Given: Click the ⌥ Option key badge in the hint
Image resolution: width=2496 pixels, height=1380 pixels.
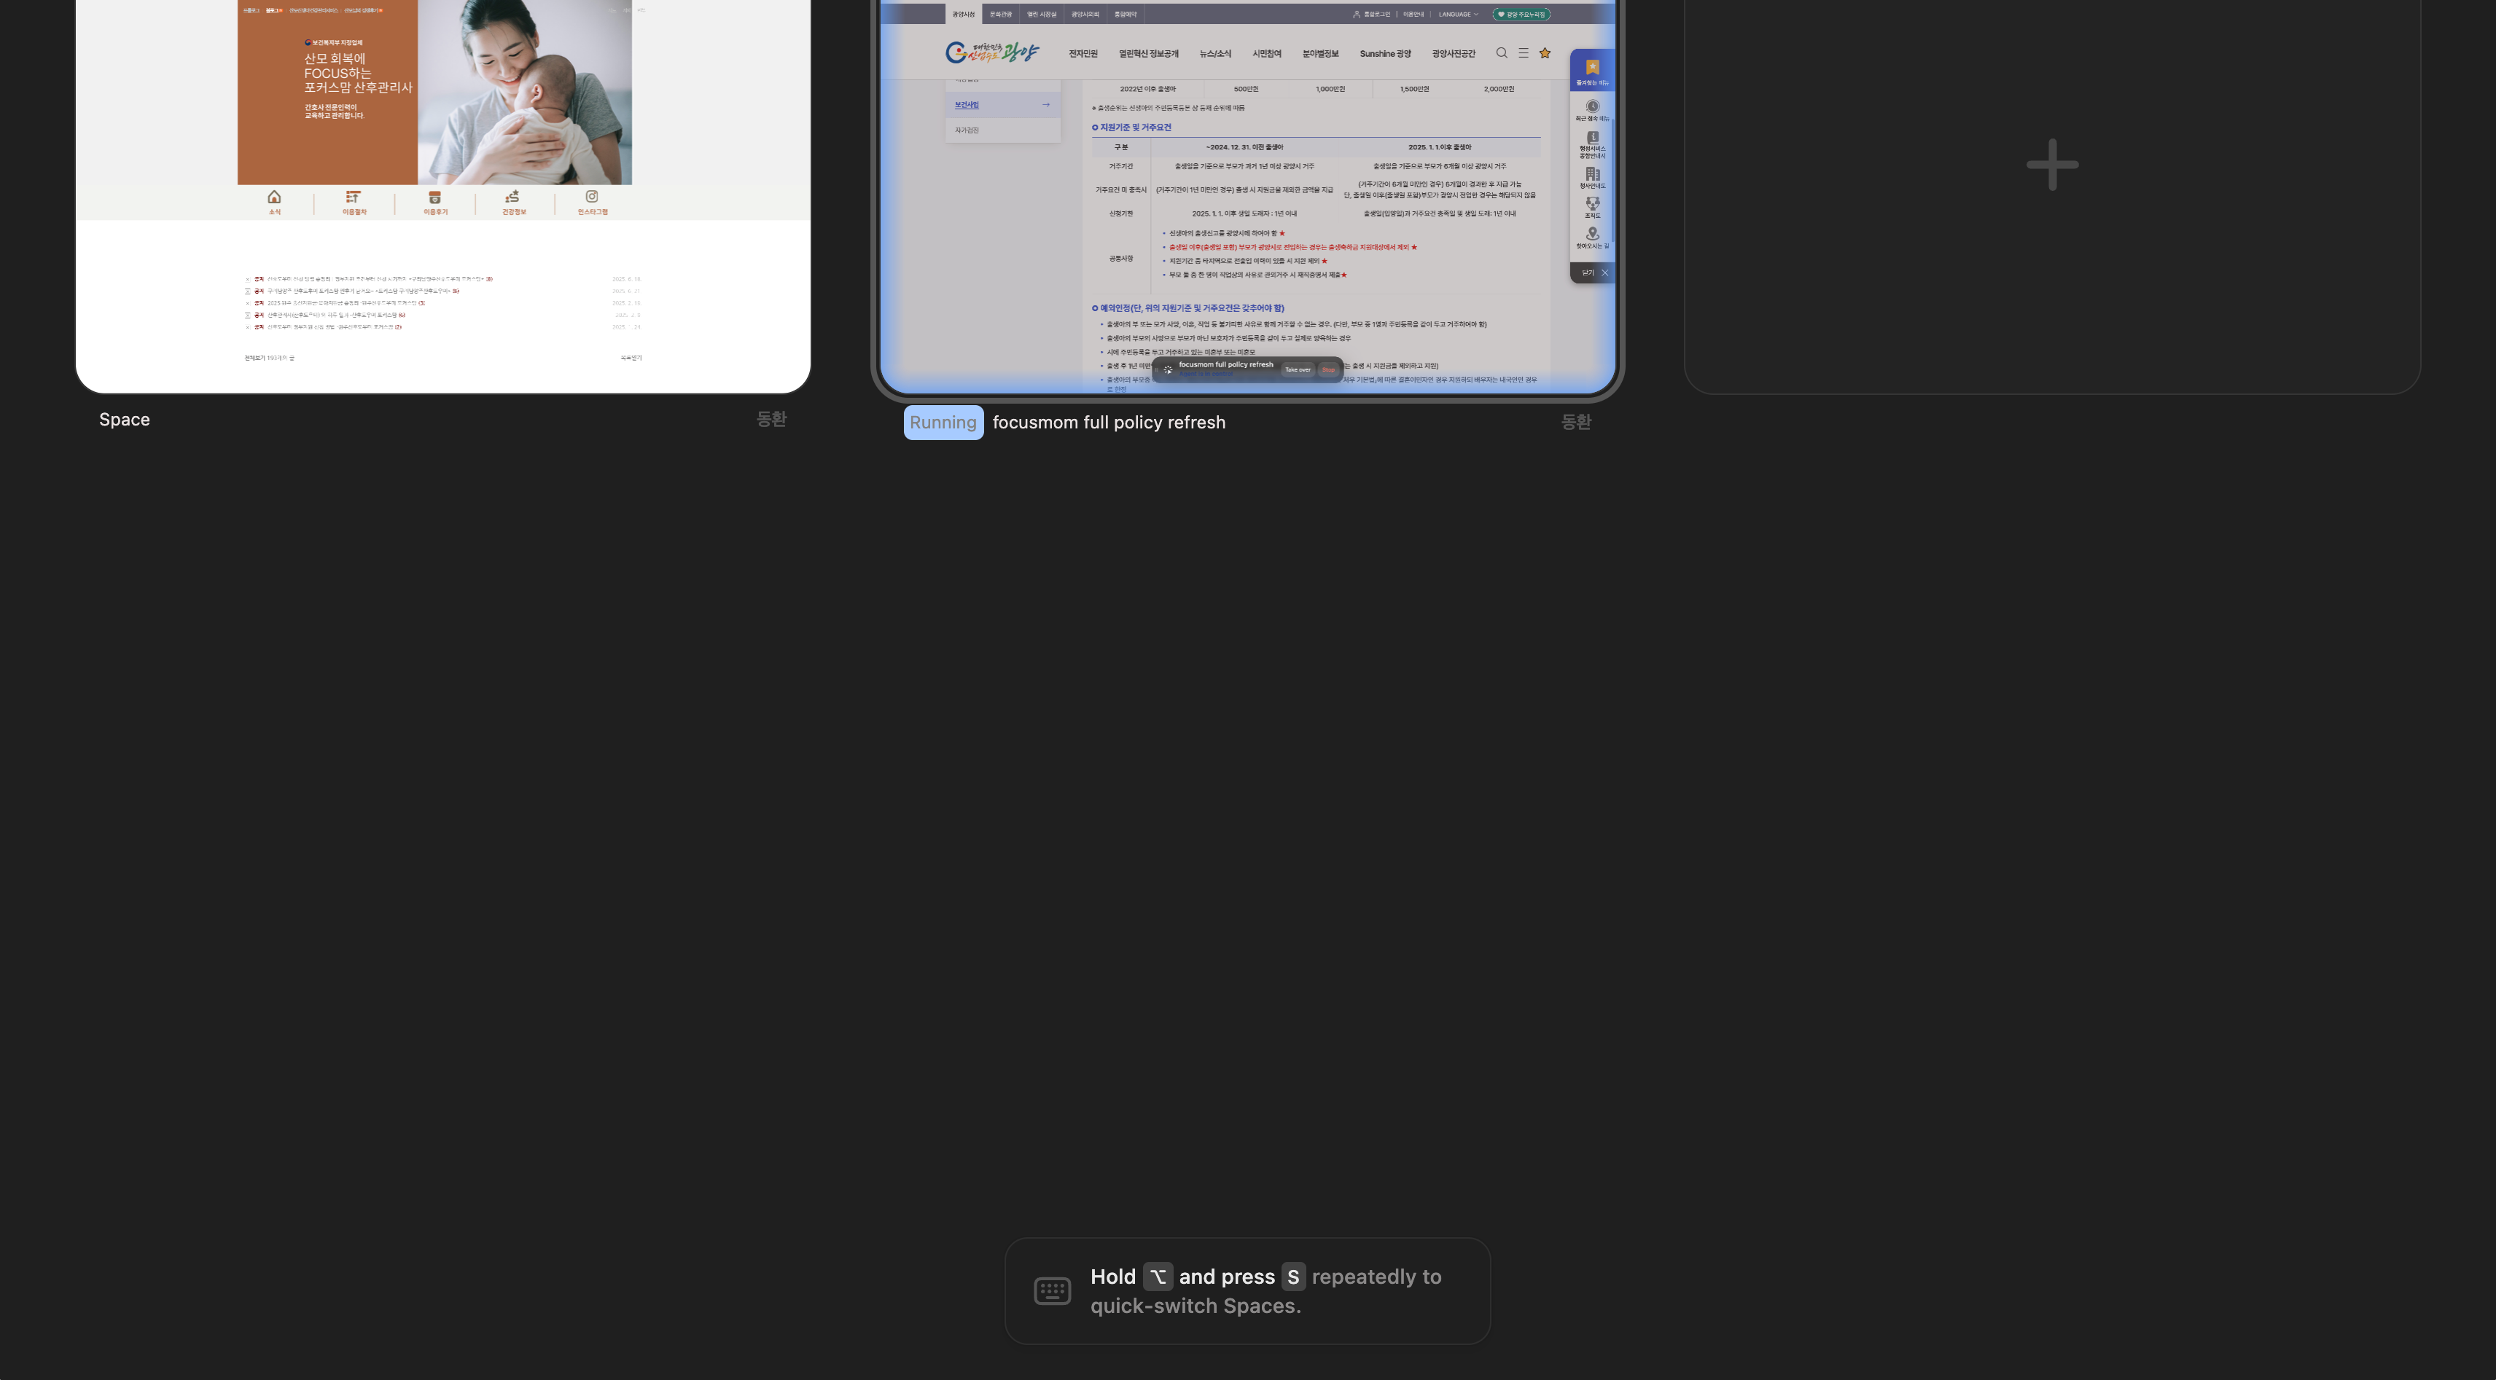Looking at the screenshot, I should 1158,1277.
